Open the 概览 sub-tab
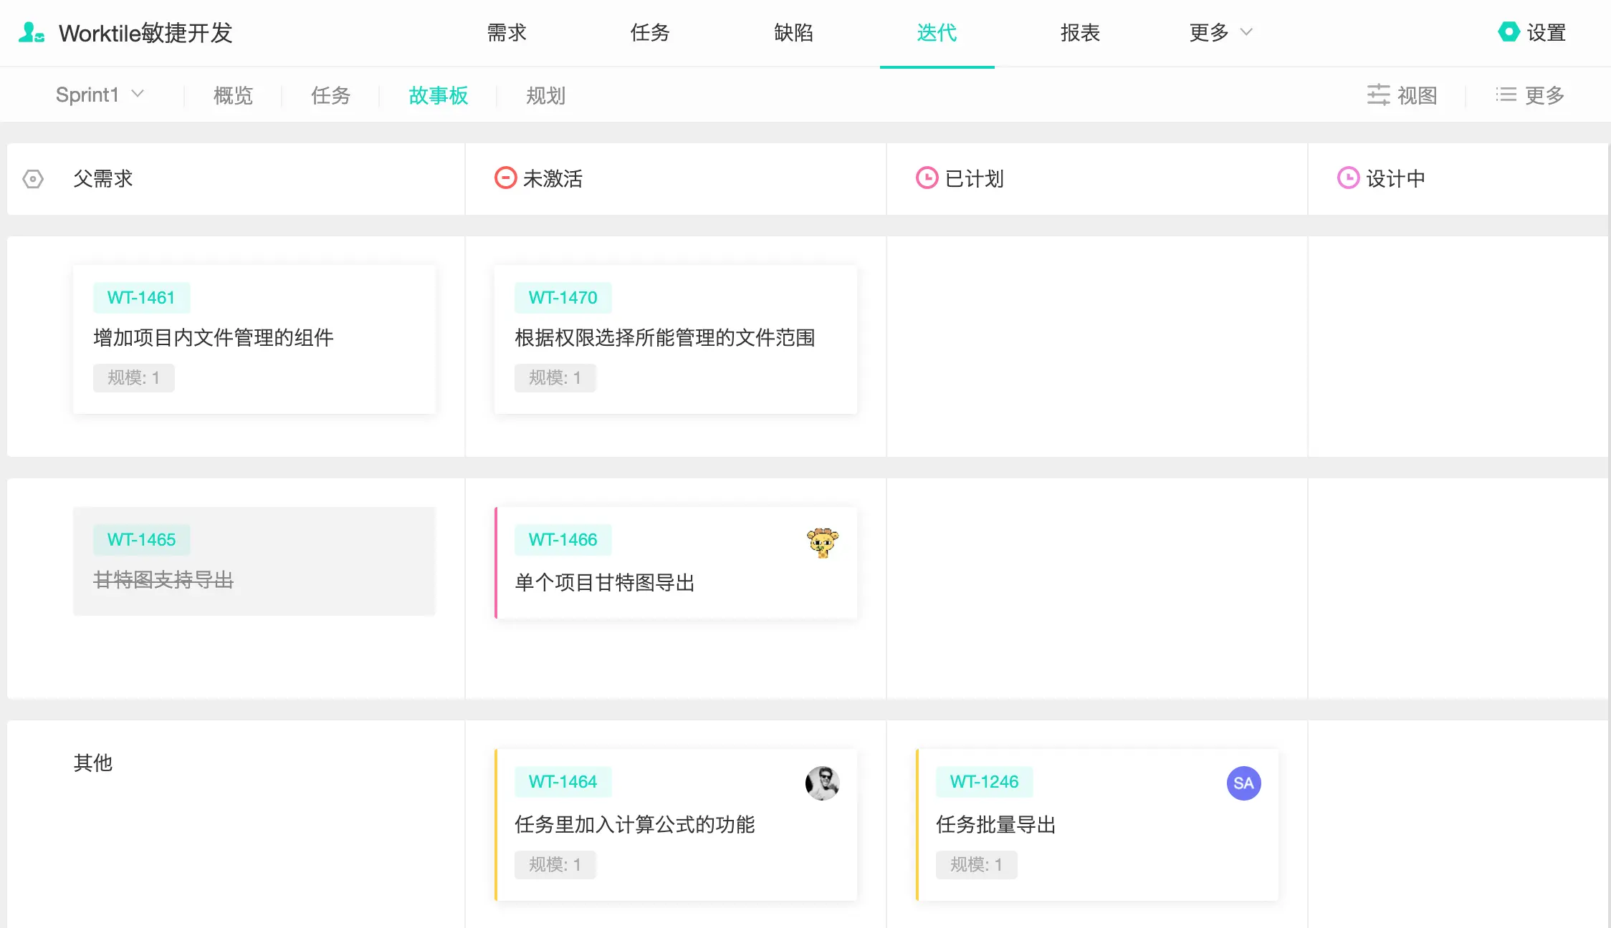Image resolution: width=1611 pixels, height=928 pixels. (x=233, y=95)
